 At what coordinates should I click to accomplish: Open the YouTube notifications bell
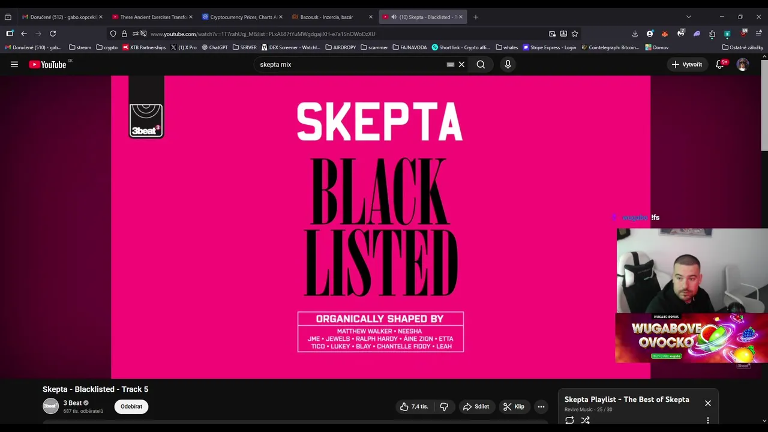coord(720,64)
